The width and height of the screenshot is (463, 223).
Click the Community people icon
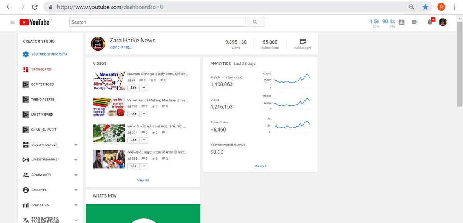[26, 175]
